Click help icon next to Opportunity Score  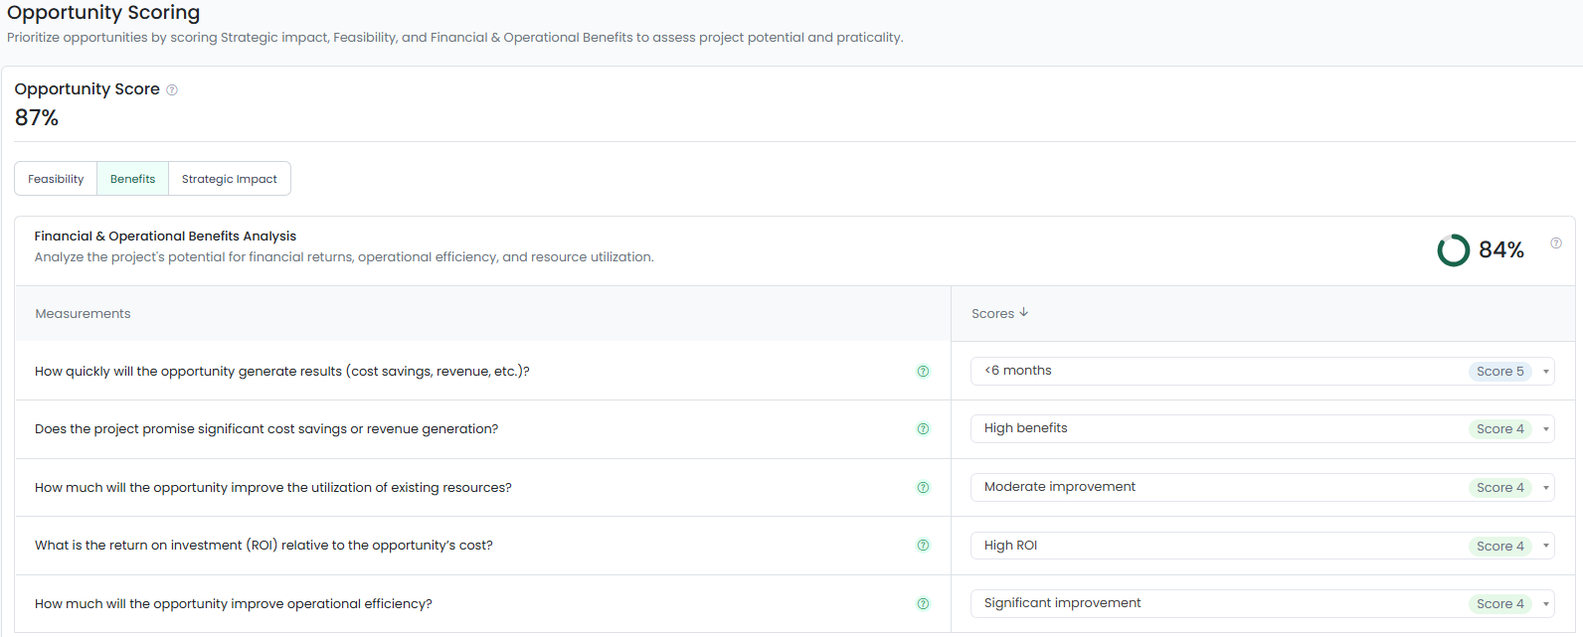172,89
